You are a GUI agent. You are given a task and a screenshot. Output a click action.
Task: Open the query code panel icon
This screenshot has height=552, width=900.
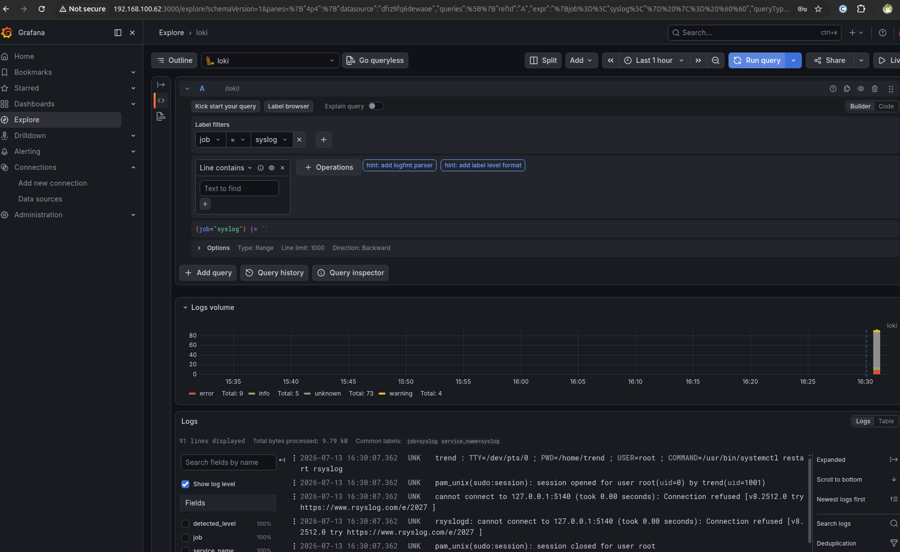pos(161,100)
